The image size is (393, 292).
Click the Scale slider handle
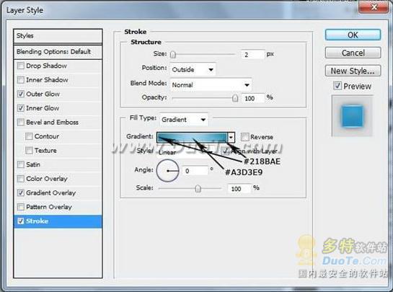point(198,188)
